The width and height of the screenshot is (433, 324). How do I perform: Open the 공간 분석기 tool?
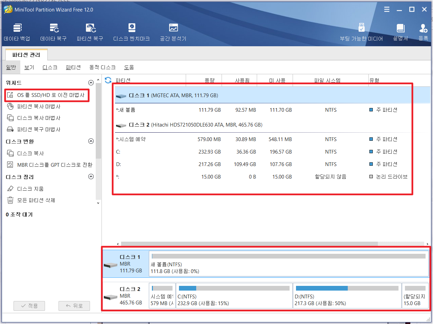[x=173, y=32]
